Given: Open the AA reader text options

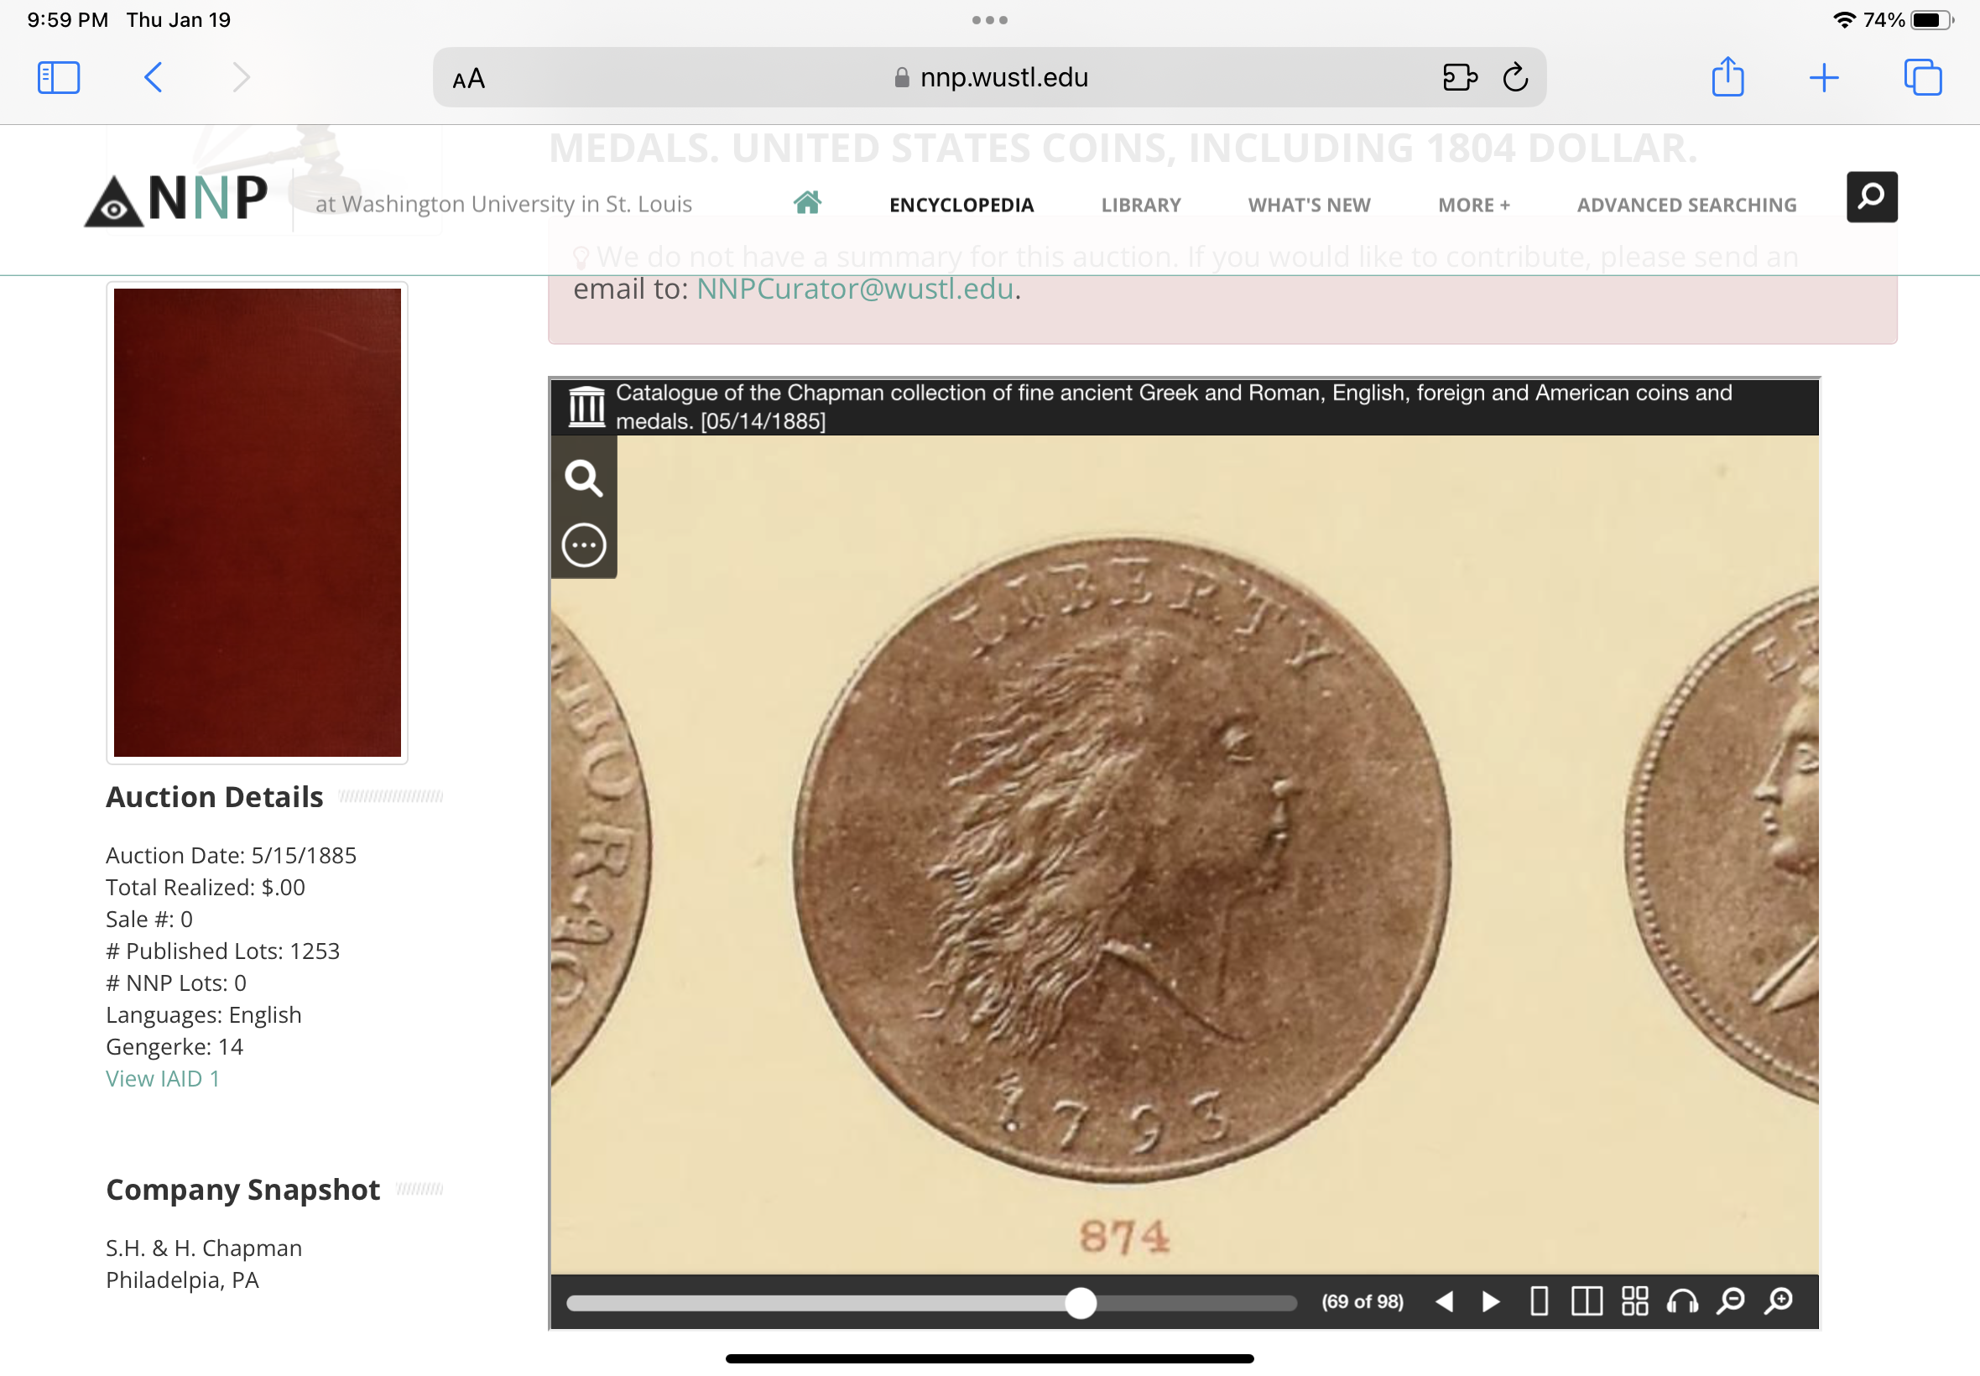Looking at the screenshot, I should coord(469,80).
